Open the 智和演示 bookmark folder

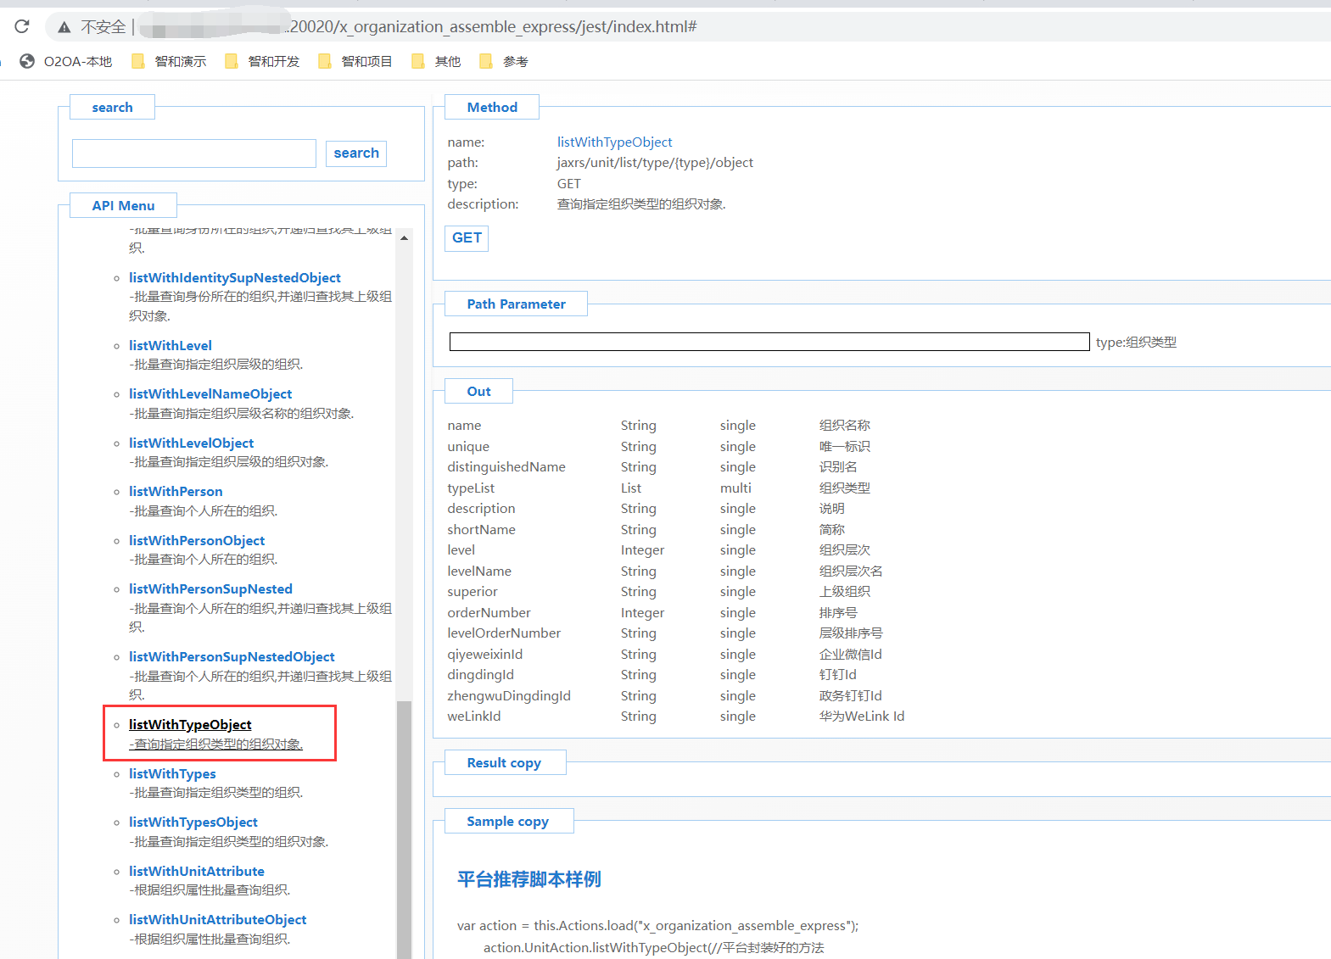[170, 61]
